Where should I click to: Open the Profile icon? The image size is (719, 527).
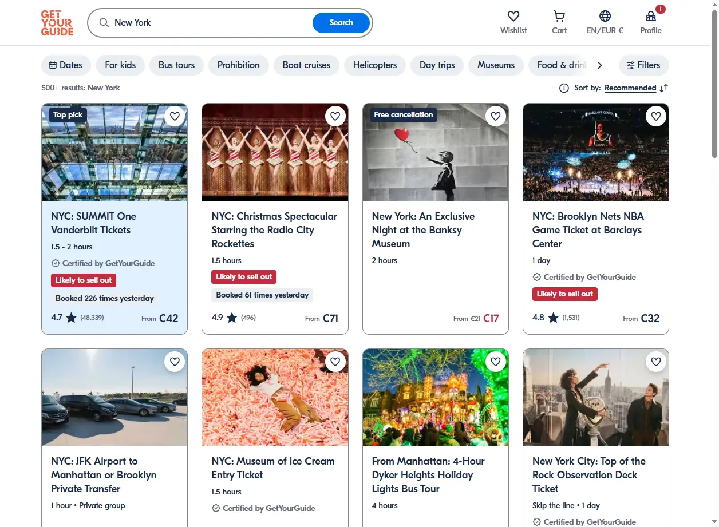click(x=651, y=16)
